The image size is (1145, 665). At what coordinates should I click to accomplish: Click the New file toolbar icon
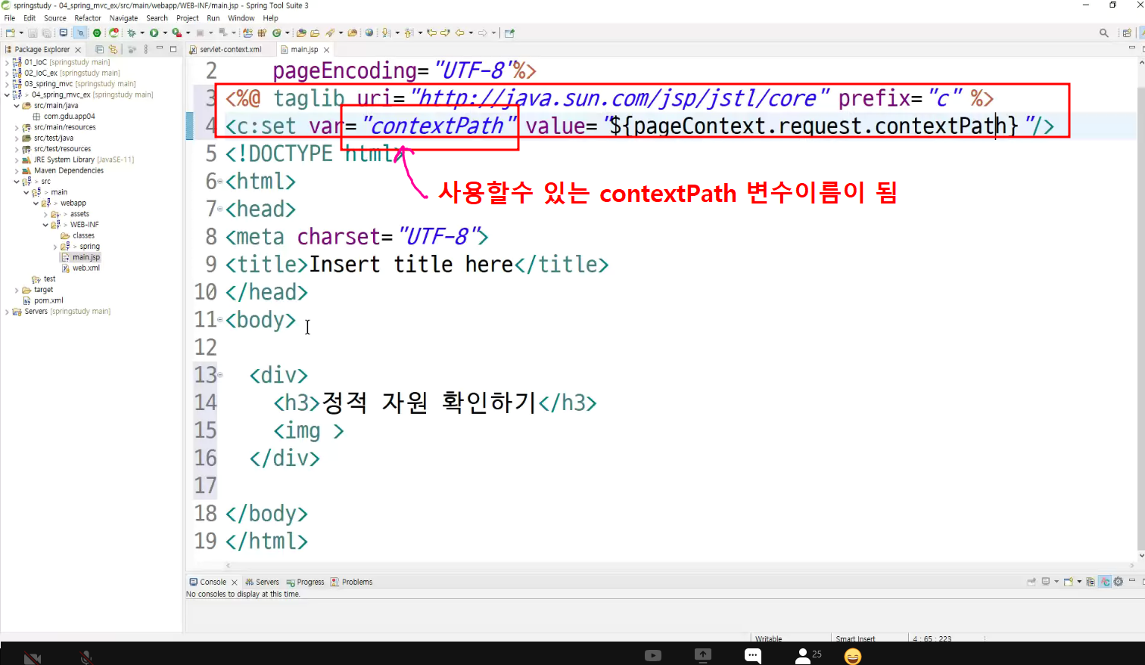[10, 33]
